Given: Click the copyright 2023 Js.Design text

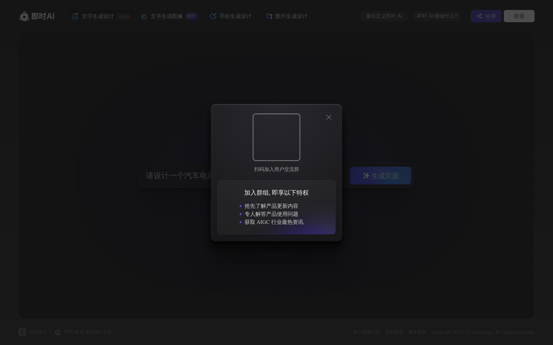Looking at the screenshot, I should [x=483, y=332].
